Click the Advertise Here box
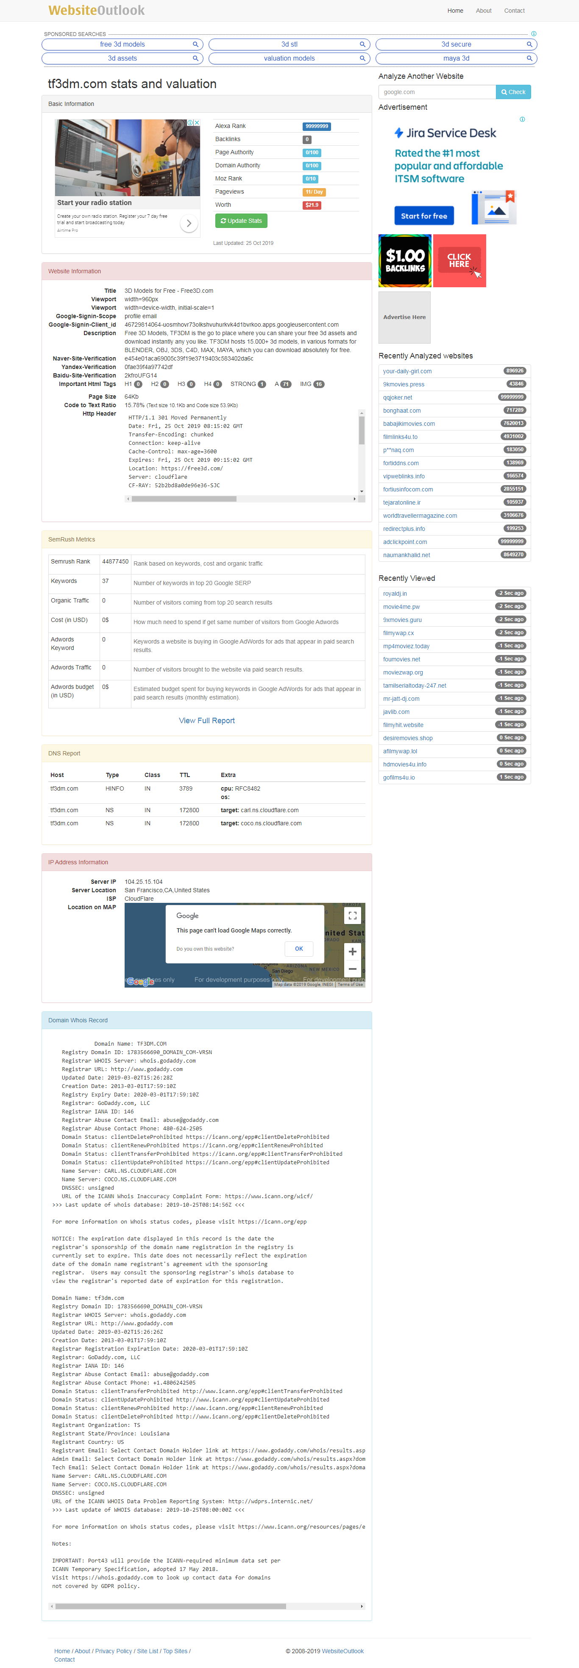 (x=405, y=317)
